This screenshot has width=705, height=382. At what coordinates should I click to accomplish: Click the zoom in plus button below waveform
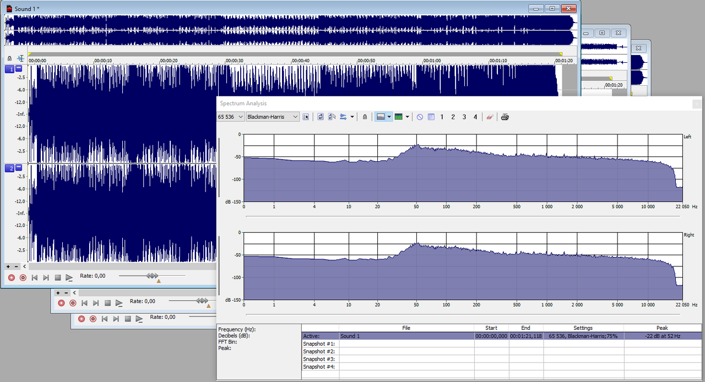click(x=8, y=266)
